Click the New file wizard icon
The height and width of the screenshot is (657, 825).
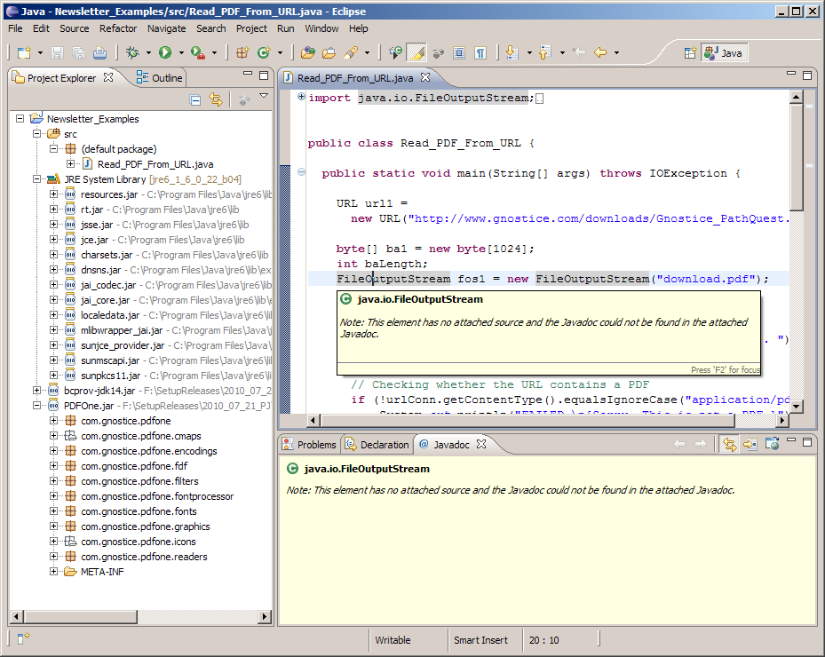pos(24,52)
